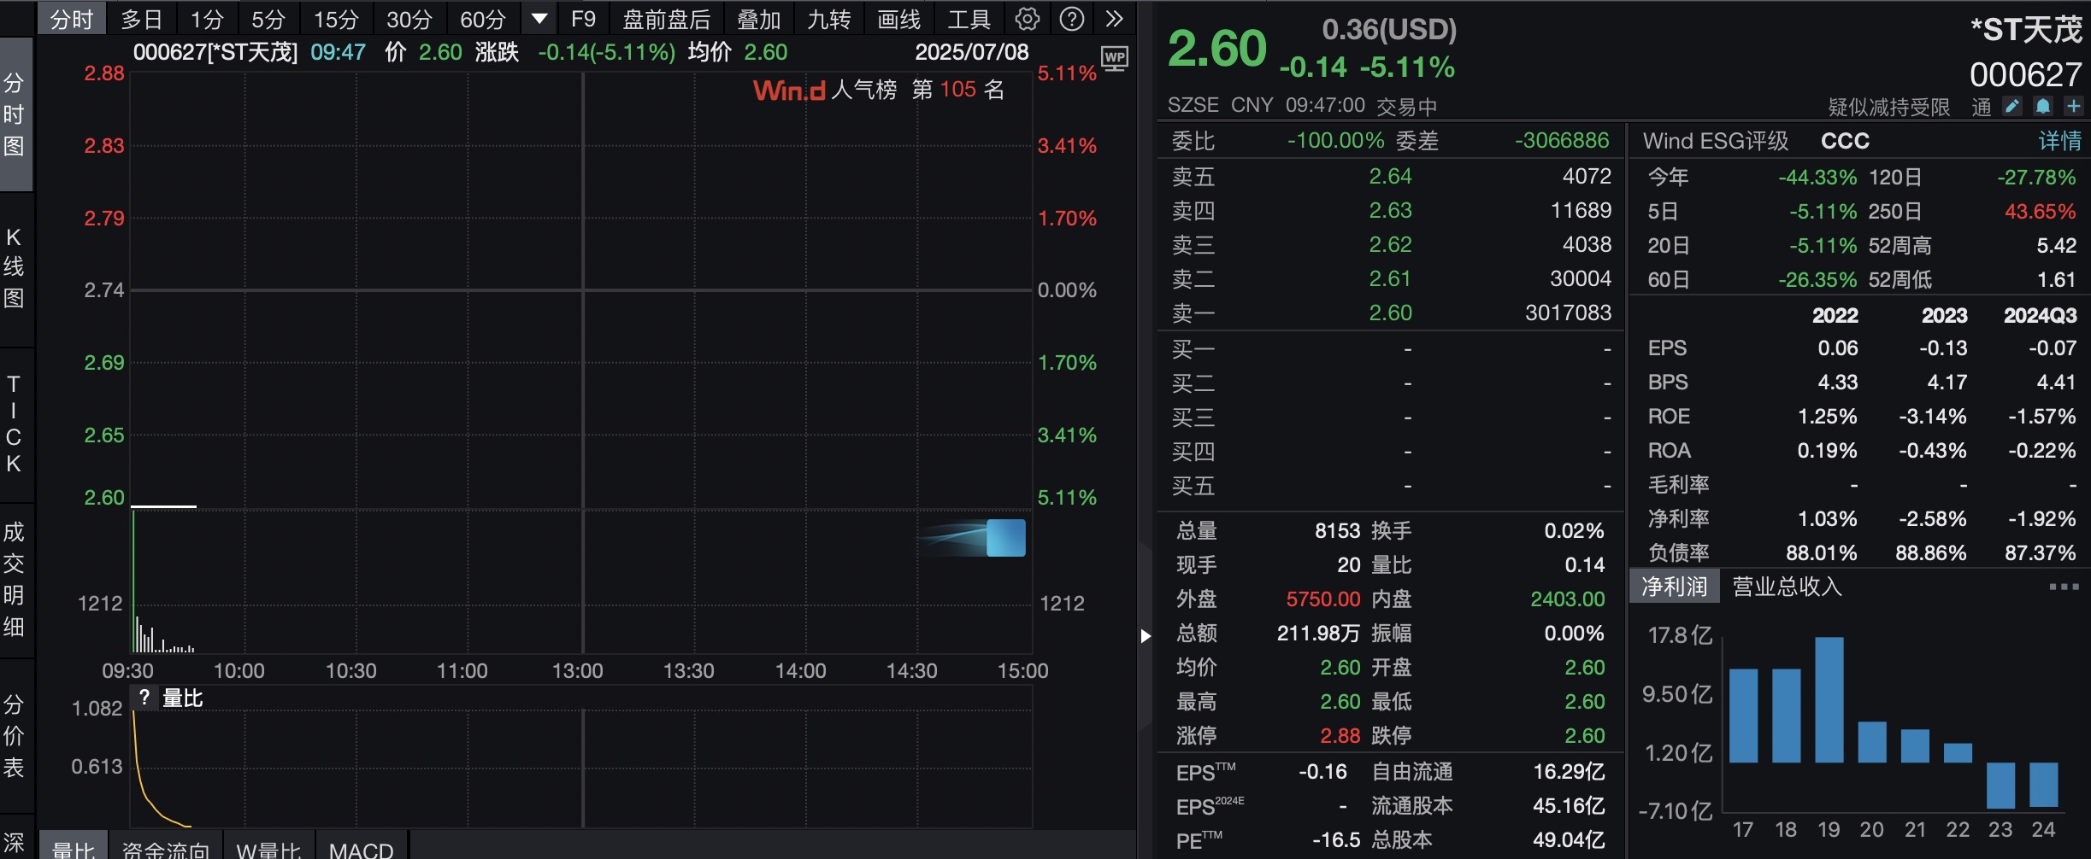
Task: Click the blue comet widget on the chart
Action: [1004, 538]
